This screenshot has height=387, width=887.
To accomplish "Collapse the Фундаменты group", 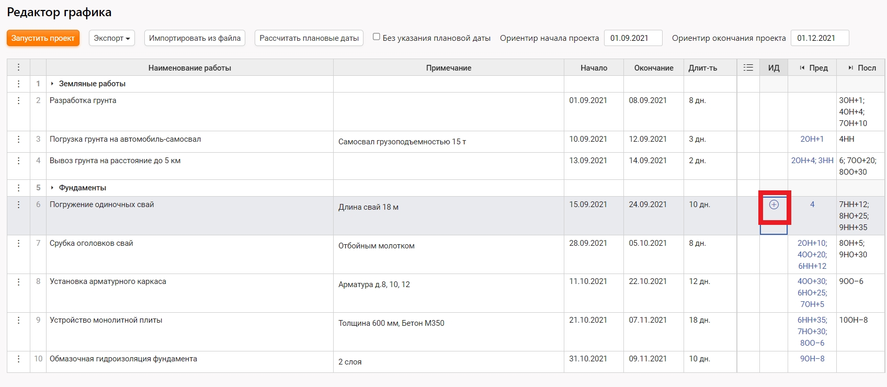I will tap(52, 188).
